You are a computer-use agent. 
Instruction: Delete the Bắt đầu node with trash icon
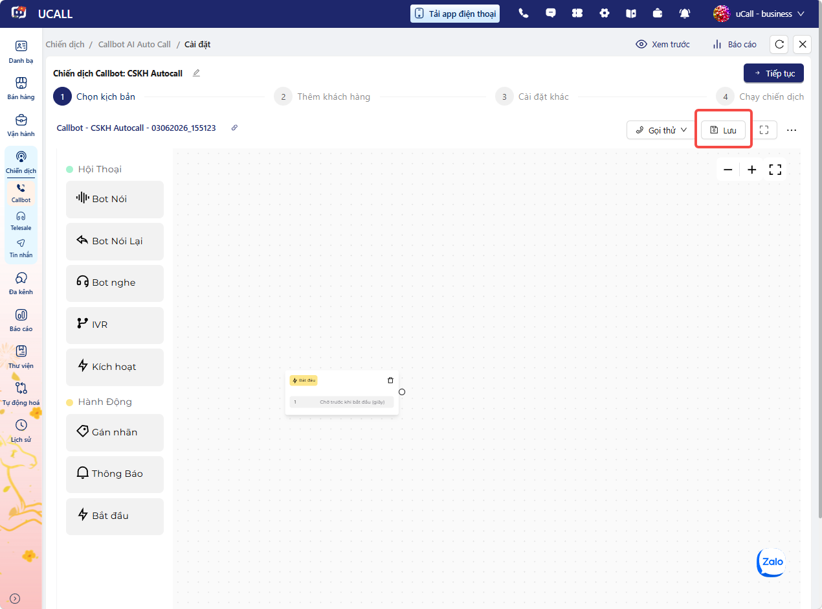click(x=390, y=380)
